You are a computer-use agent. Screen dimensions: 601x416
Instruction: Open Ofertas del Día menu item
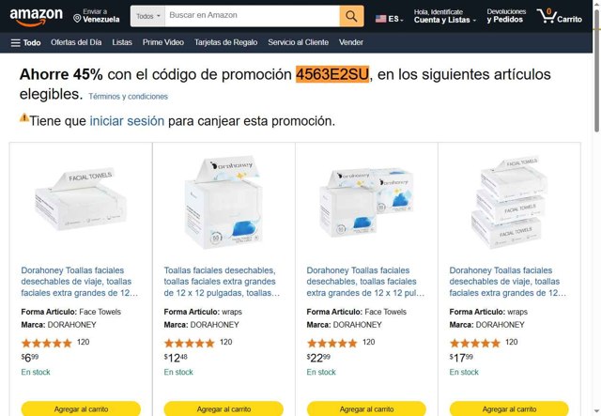point(76,42)
